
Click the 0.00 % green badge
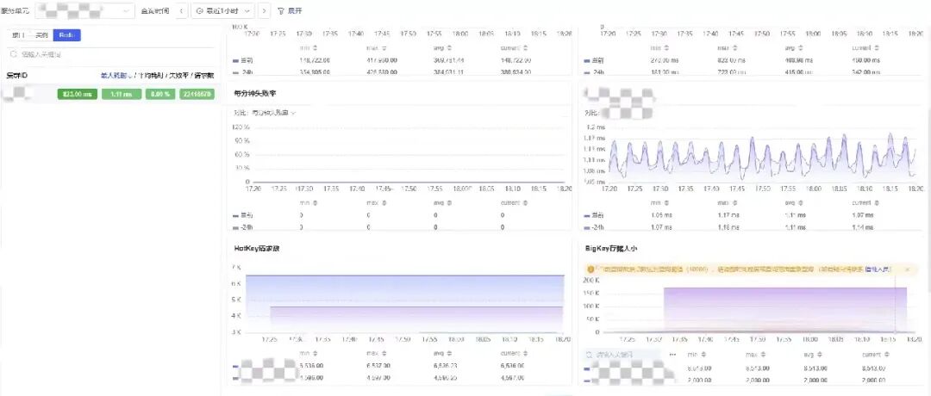tap(160, 94)
